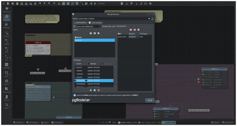Click remove role icon under Roles

[x=95, y=33]
